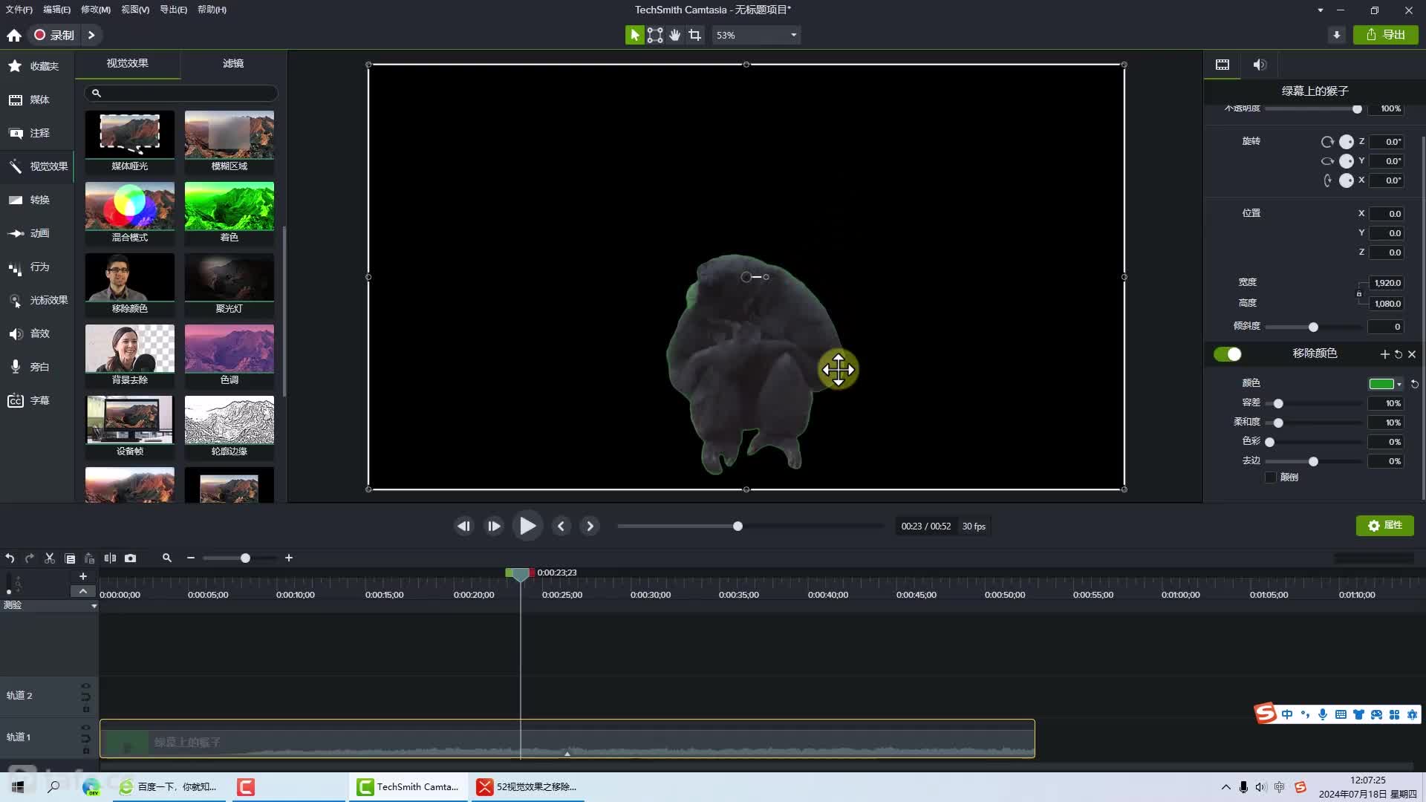
Task: Toggle the width-height aspect ratio lock
Action: (1359, 293)
